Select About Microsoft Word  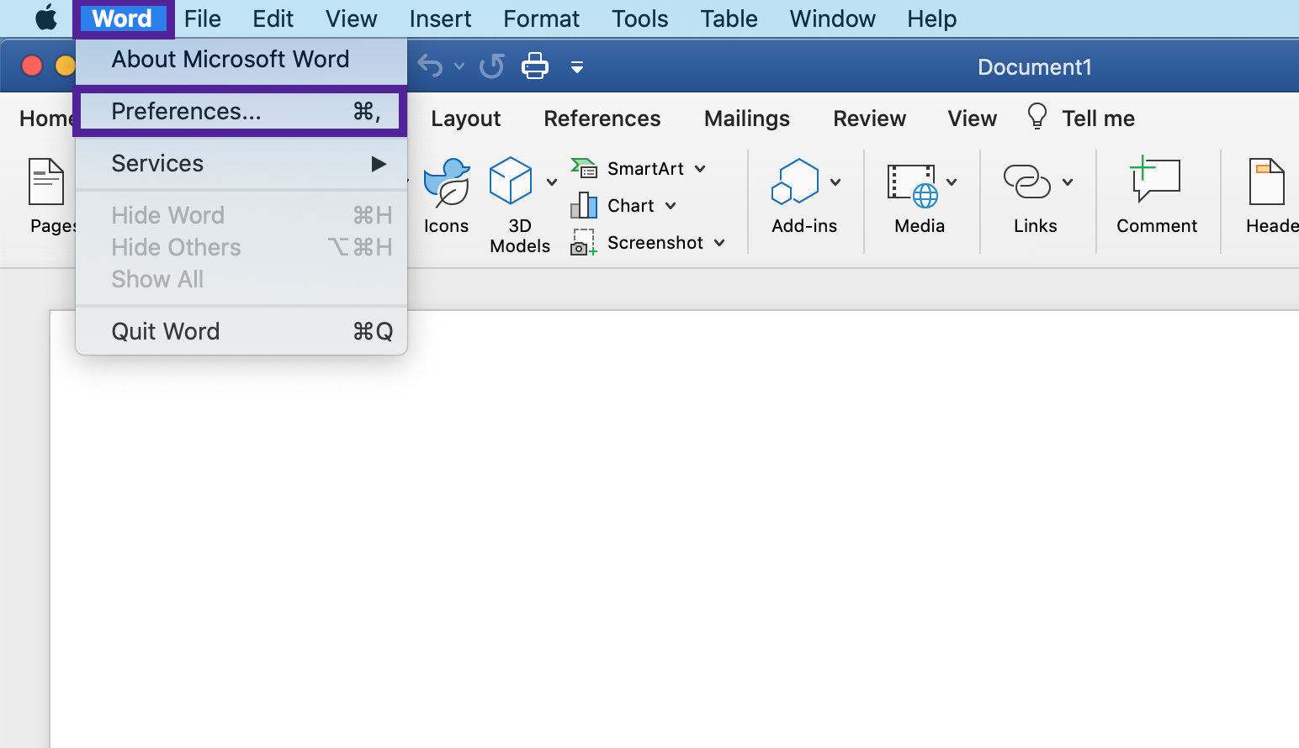click(x=241, y=60)
